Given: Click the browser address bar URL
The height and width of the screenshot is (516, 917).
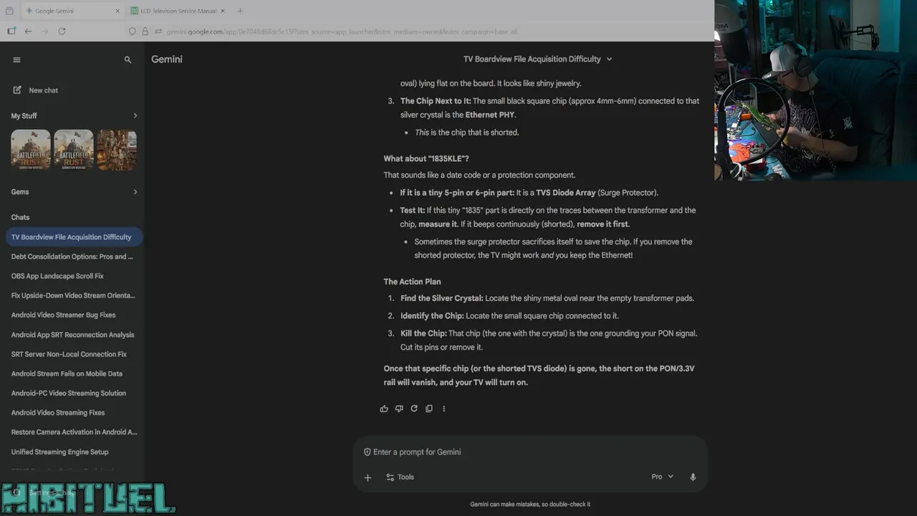Looking at the screenshot, I should coord(342,32).
